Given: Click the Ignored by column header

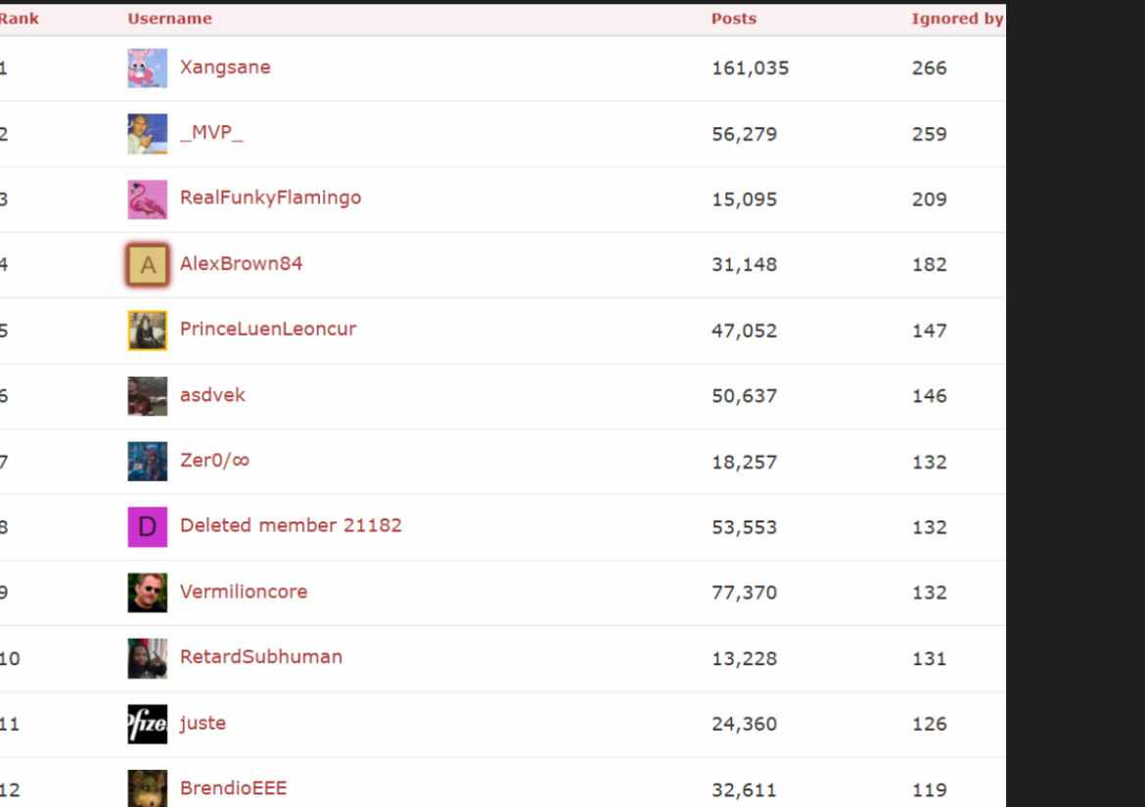Looking at the screenshot, I should (x=956, y=19).
